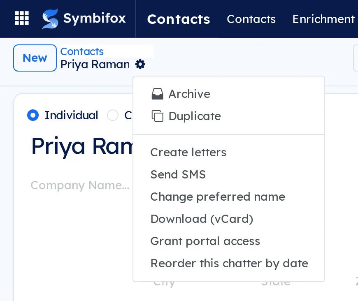Select the Company radio button
The image size is (358, 301).
pyautogui.click(x=113, y=115)
